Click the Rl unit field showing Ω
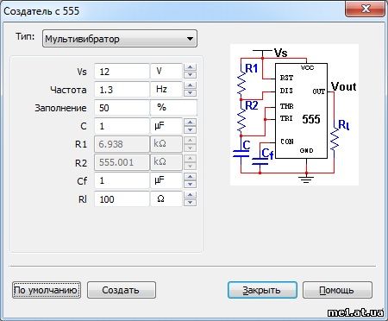 tap(166, 198)
